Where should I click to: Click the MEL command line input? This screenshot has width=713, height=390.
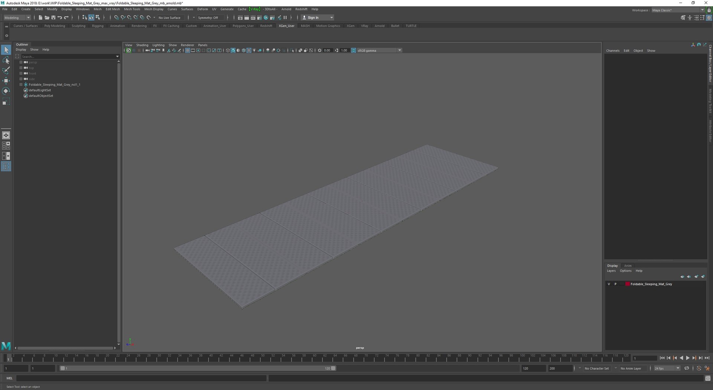coord(141,378)
